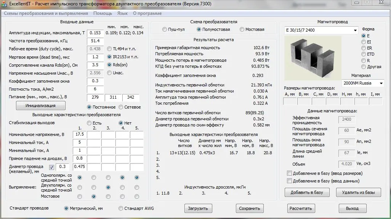
Task: Click the effective permeability field 2400
Action: (347, 120)
